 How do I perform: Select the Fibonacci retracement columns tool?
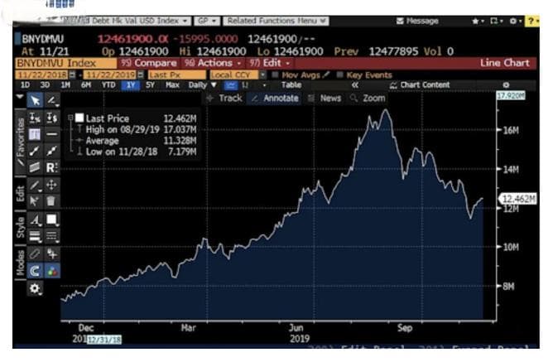(35, 134)
